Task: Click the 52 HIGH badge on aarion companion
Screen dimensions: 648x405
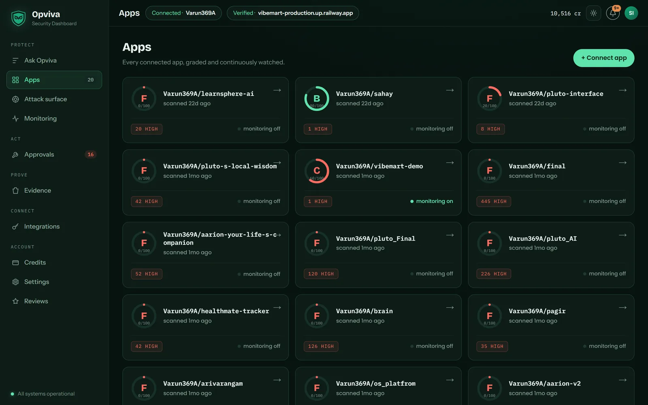Action: (x=147, y=274)
